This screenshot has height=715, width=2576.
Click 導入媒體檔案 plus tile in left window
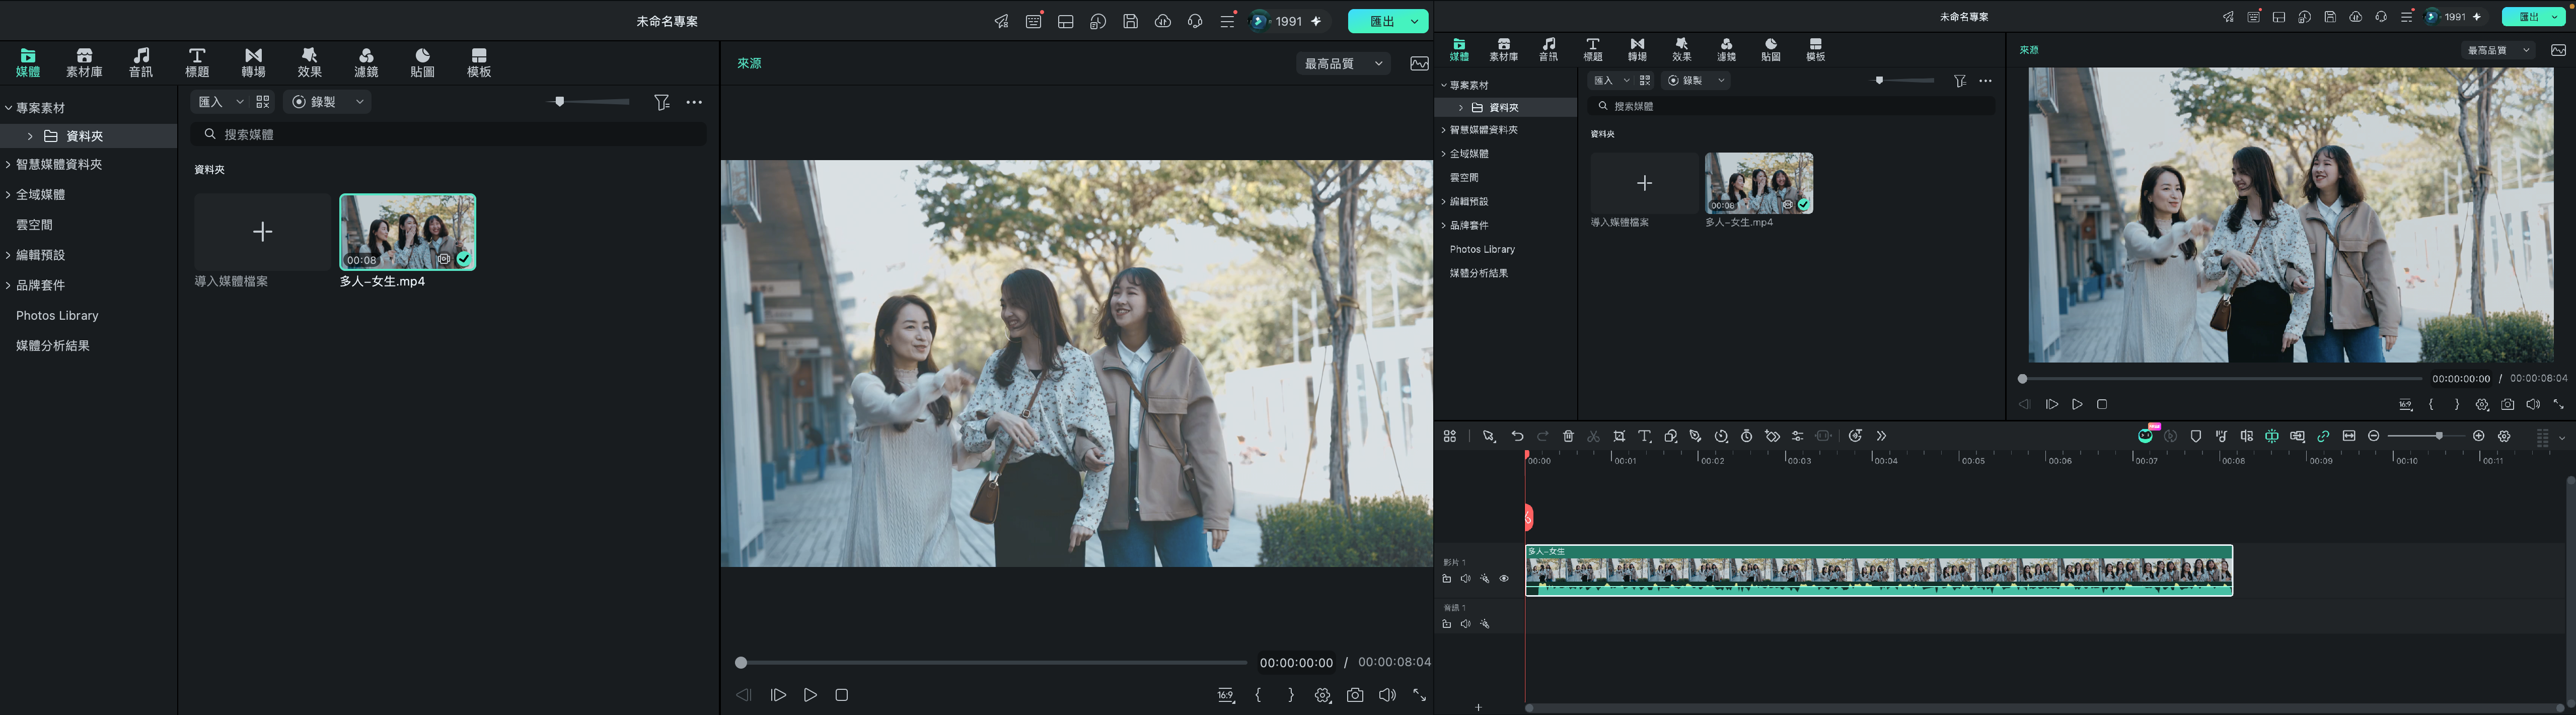coord(262,232)
